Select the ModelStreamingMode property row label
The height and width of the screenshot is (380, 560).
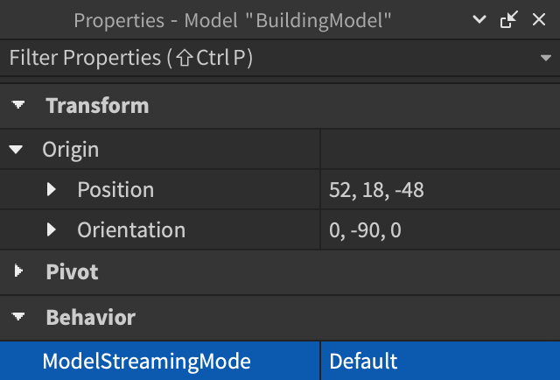coord(146,361)
